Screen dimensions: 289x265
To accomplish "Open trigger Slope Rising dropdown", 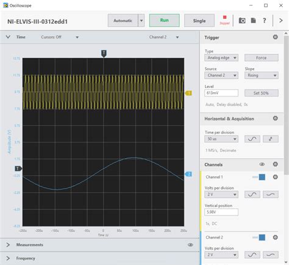I will pos(262,75).
